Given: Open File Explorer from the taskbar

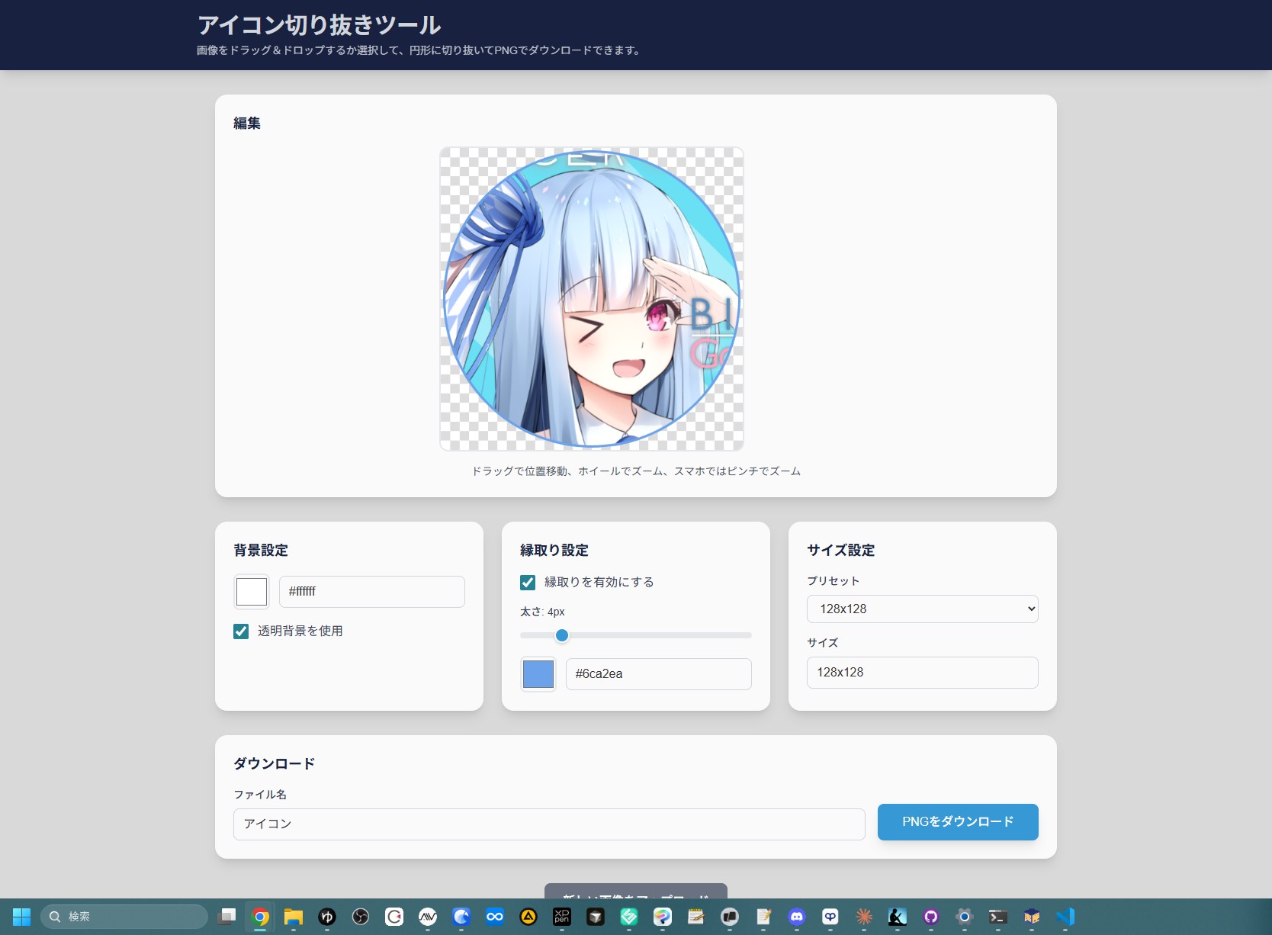Looking at the screenshot, I should (x=294, y=917).
